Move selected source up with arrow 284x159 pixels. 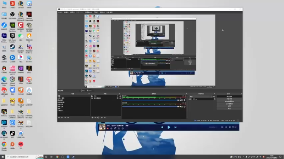(x=102, y=118)
